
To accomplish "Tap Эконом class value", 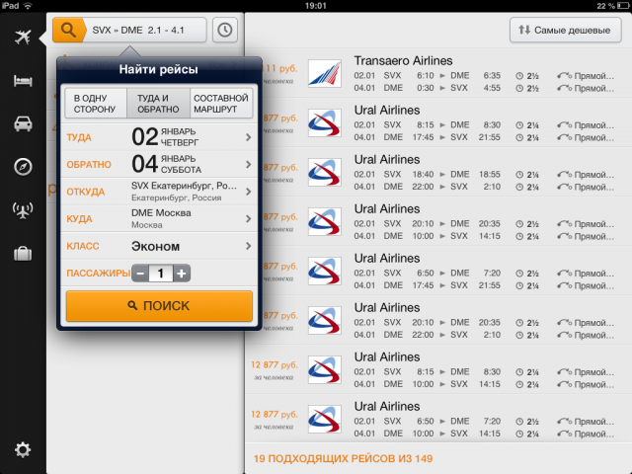I will [156, 246].
